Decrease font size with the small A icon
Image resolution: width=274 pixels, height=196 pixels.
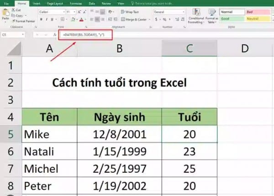[x=84, y=12]
